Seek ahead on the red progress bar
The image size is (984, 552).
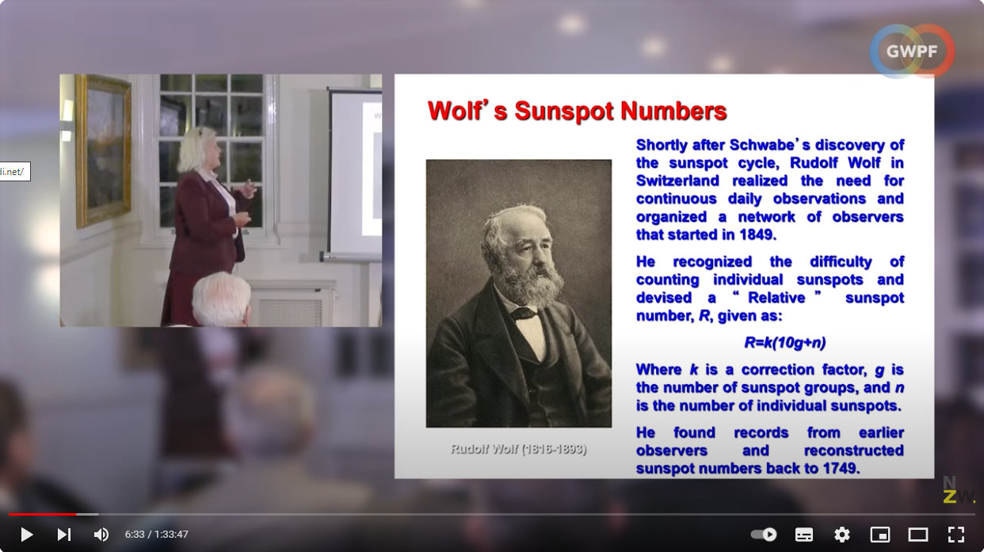coord(475,513)
